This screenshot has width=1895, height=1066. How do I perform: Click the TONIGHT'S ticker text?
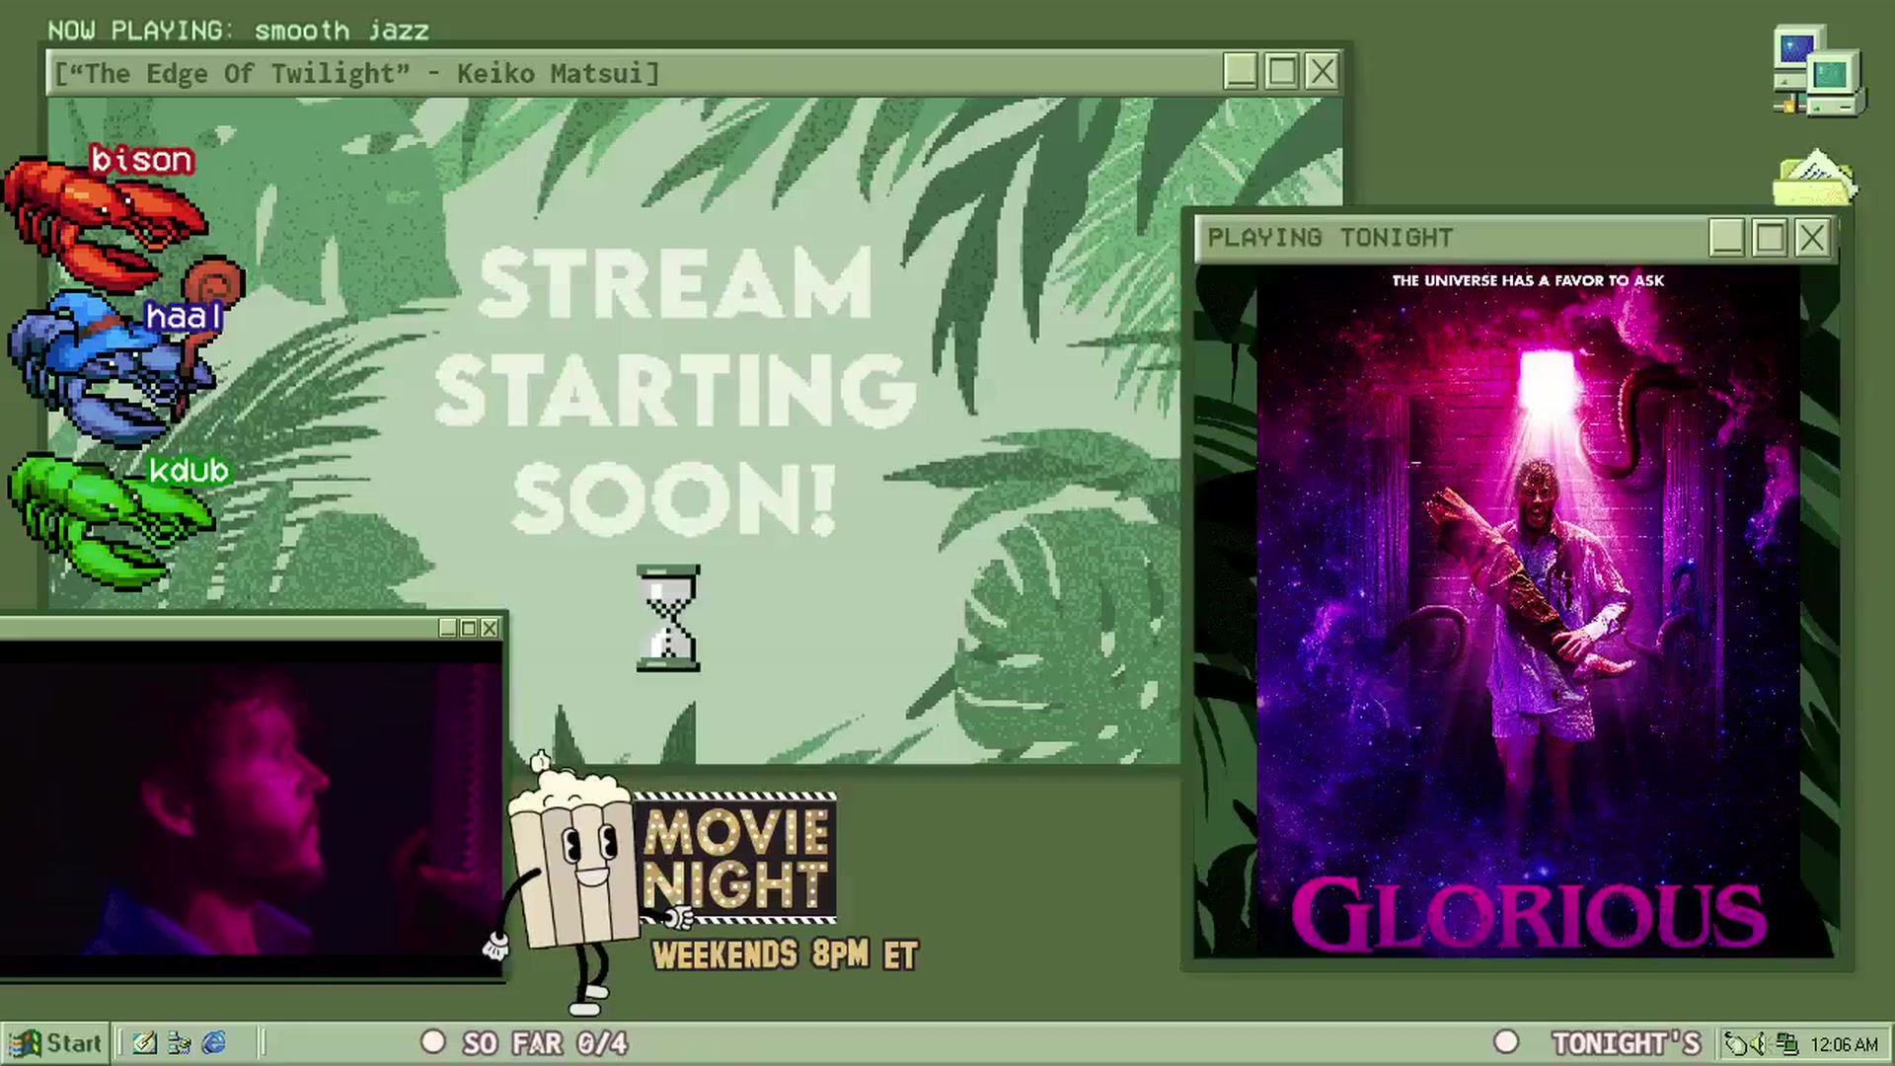click(1627, 1043)
